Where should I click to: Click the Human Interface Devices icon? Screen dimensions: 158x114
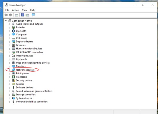click(13, 49)
